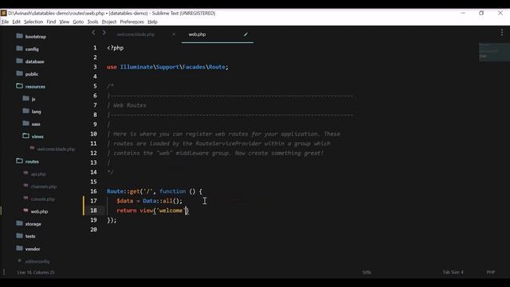Click the icon beside .editorconfig
510x287 pixels.
19,261
